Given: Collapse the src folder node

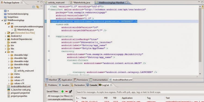Looking at the screenshot, I should pos(5,23).
